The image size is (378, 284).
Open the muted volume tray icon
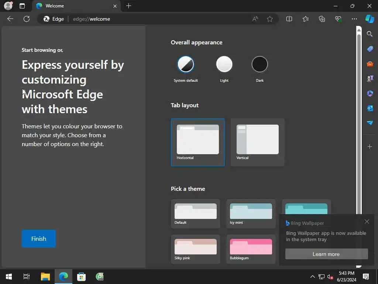(x=330, y=277)
